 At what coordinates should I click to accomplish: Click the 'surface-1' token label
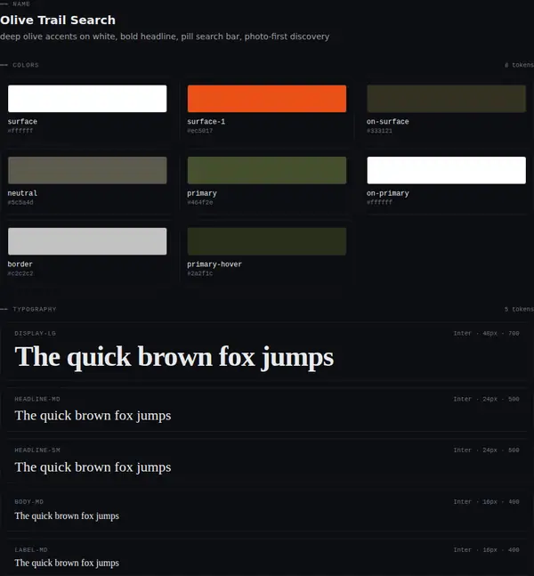coord(206,122)
